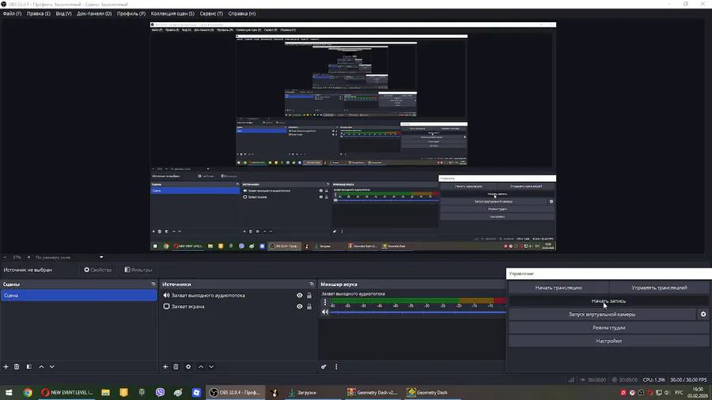Viewport: 712px width, 400px height.
Task: Hide the Захват экрана source
Action: click(300, 307)
